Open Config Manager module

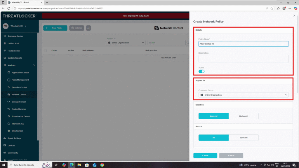tap(19, 109)
